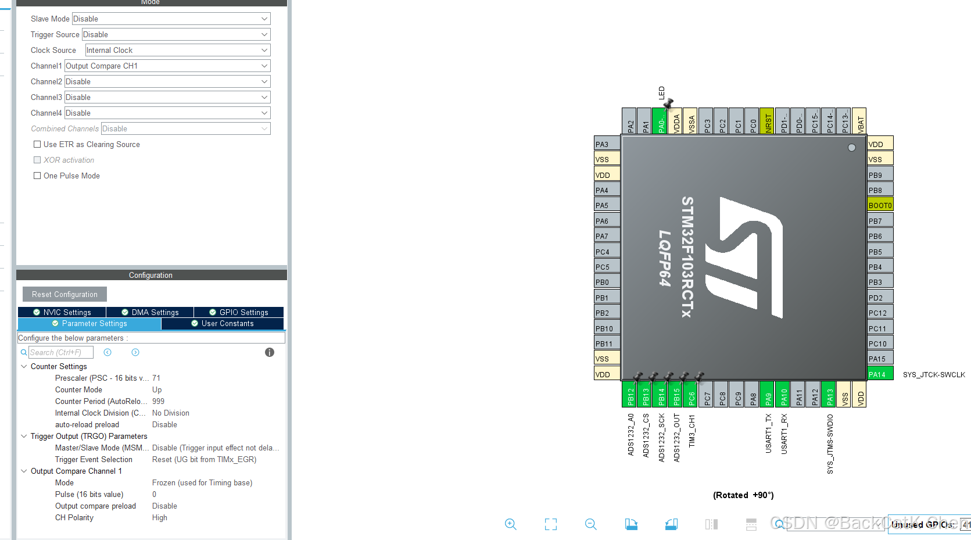This screenshot has height=540, width=971.
Task: Collapse Output Compare Channel 1 group
Action: pos(24,471)
